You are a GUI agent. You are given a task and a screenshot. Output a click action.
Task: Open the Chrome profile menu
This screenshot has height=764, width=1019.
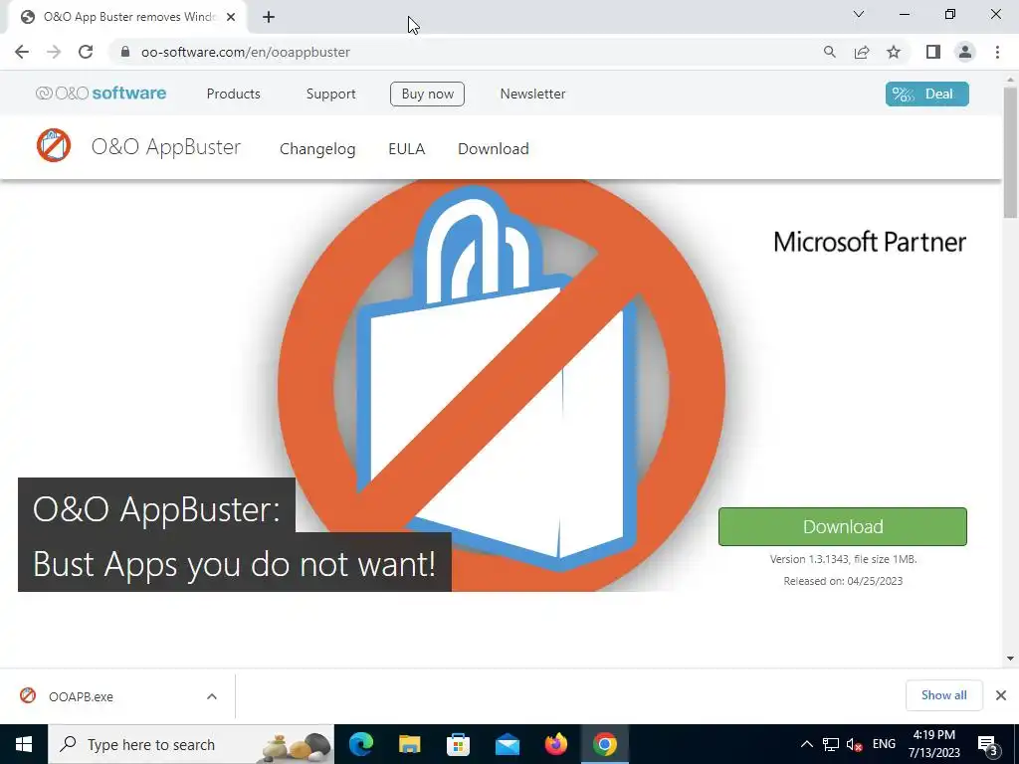tap(965, 52)
